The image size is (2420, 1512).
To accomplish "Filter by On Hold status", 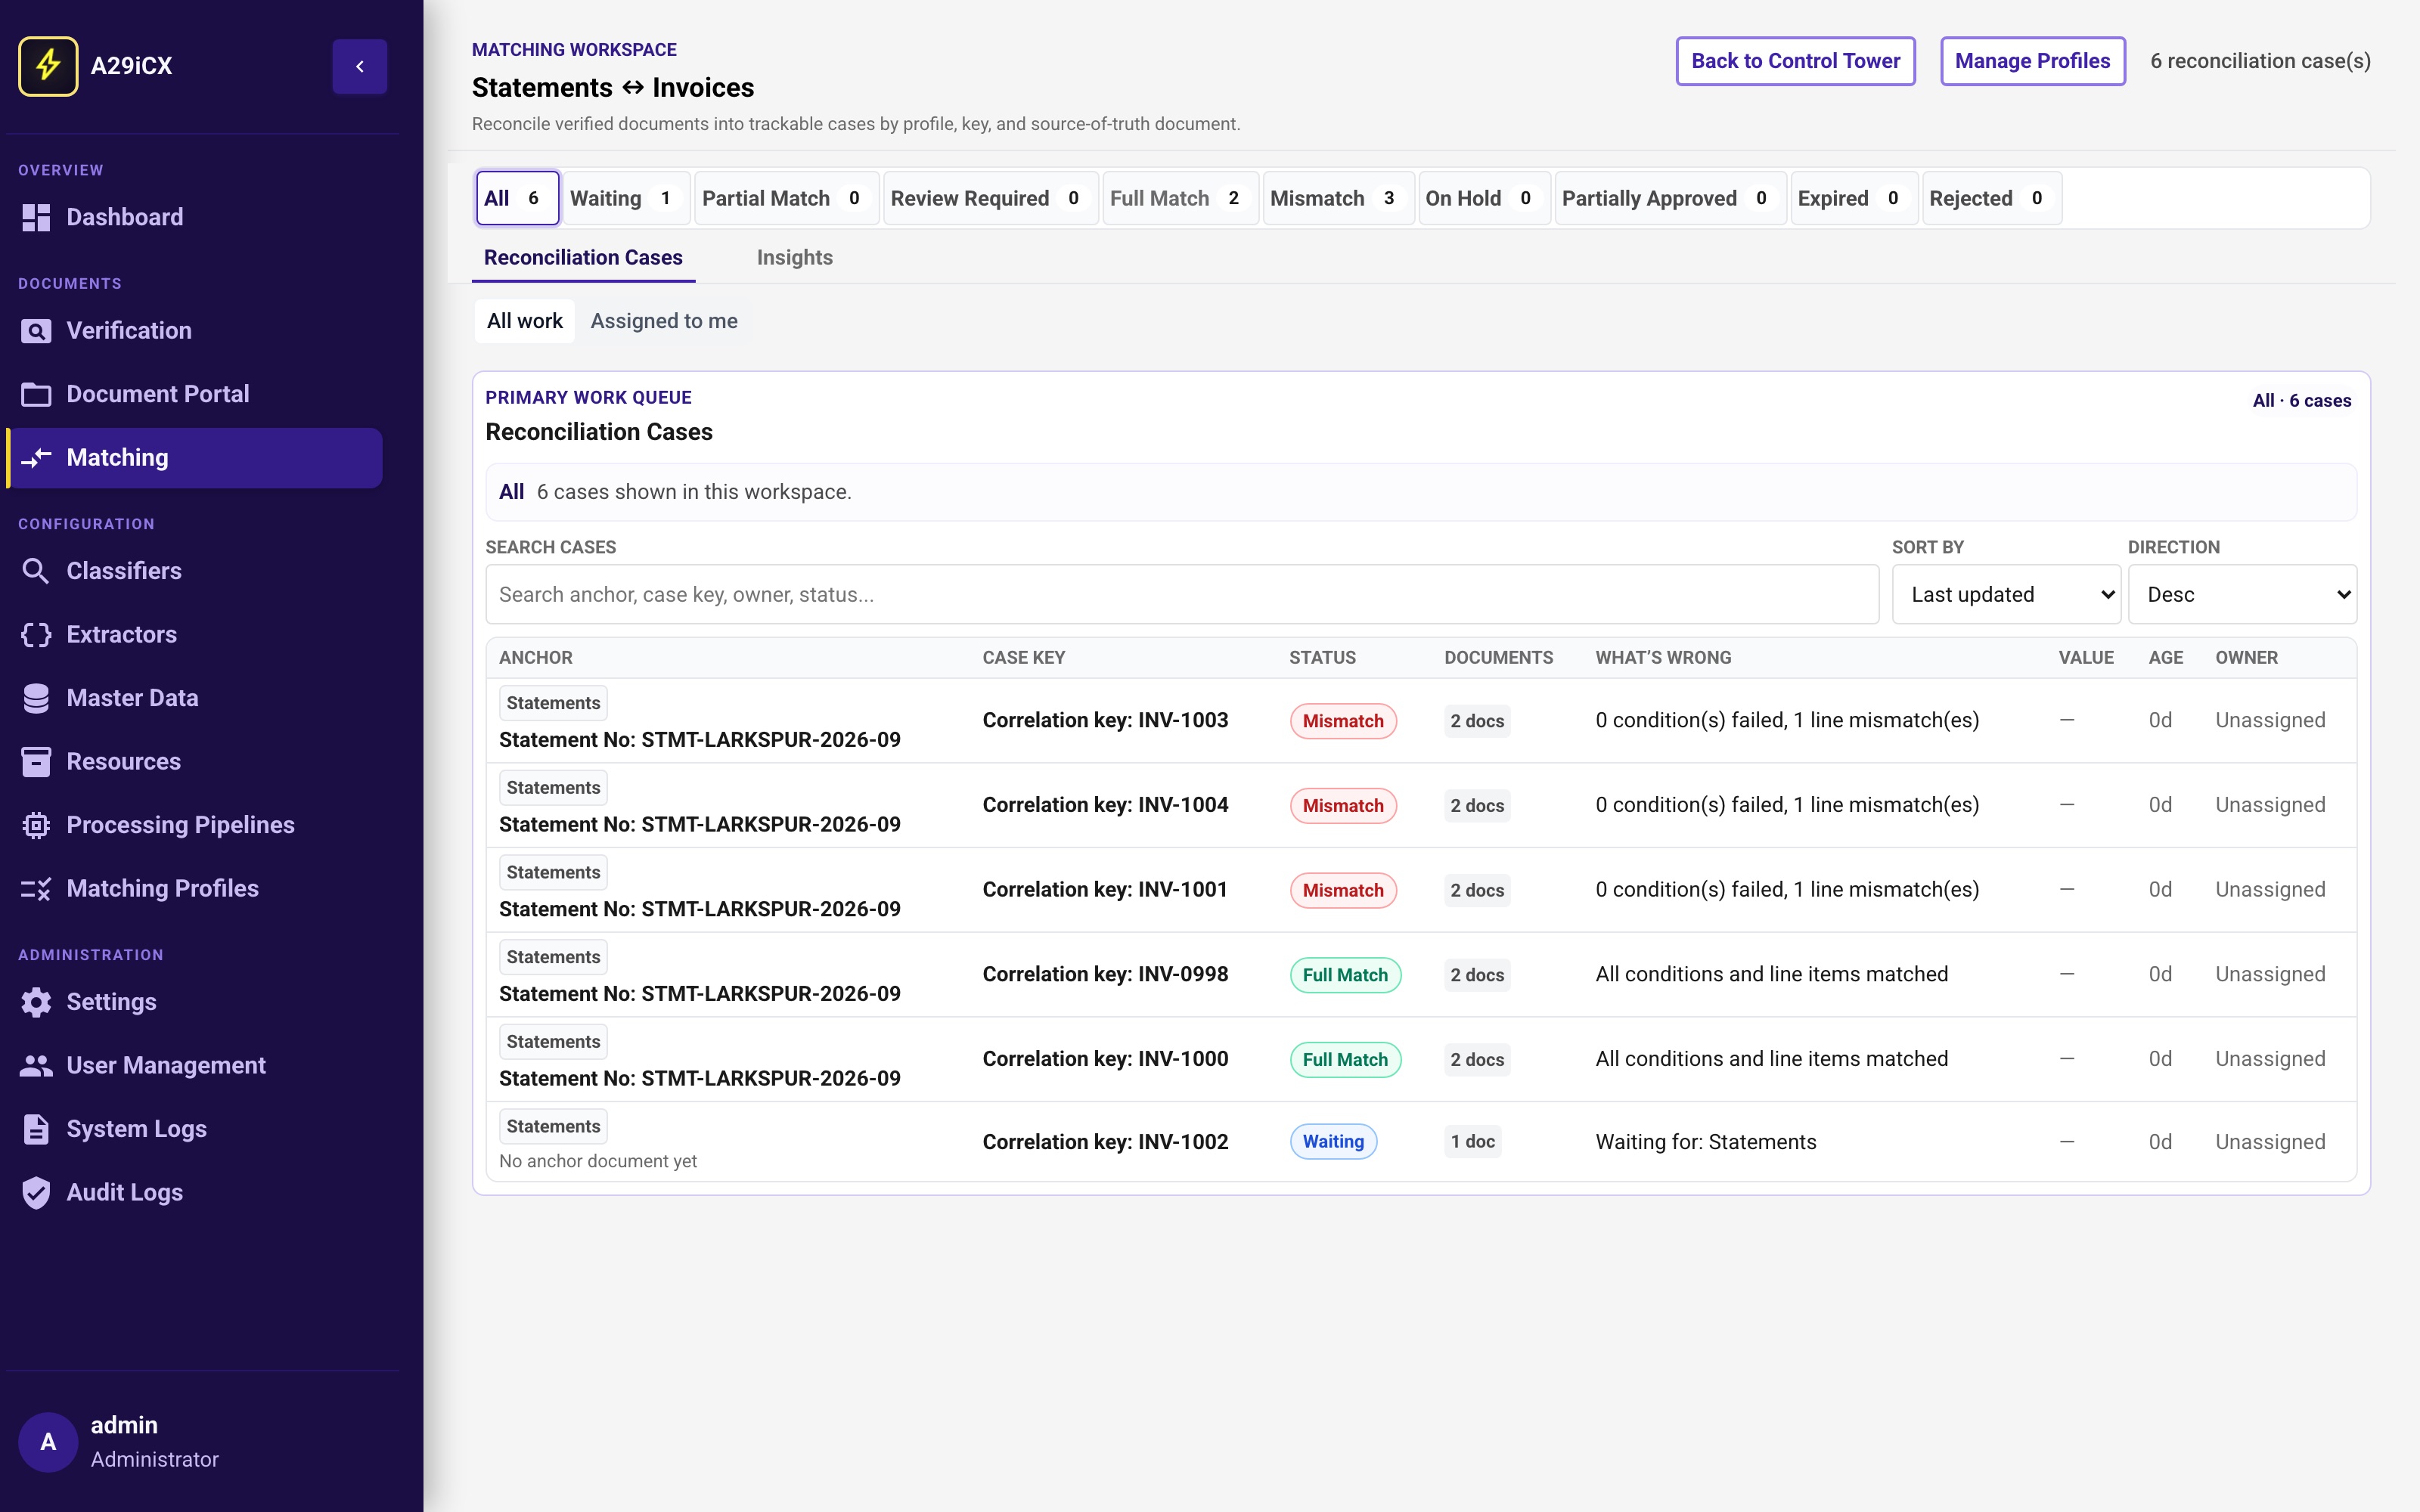I will tap(1484, 198).
